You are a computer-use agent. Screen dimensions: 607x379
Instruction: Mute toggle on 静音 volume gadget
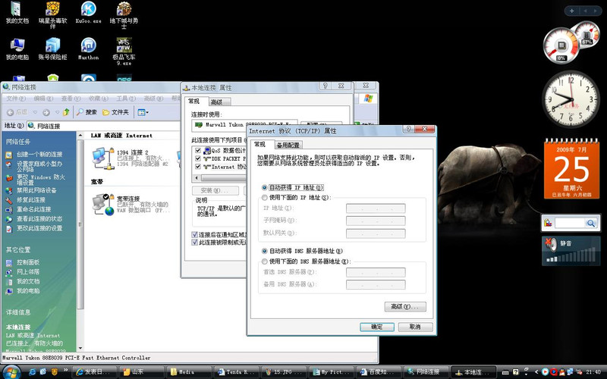pyautogui.click(x=550, y=243)
